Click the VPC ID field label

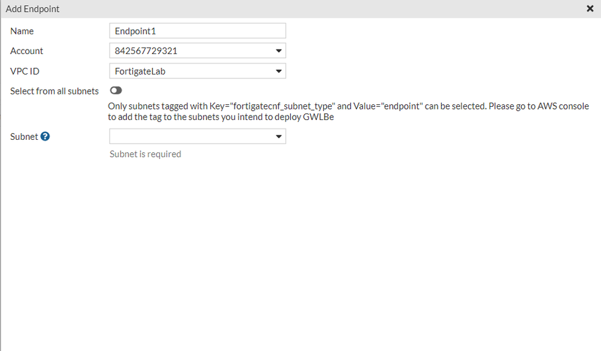[24, 71]
